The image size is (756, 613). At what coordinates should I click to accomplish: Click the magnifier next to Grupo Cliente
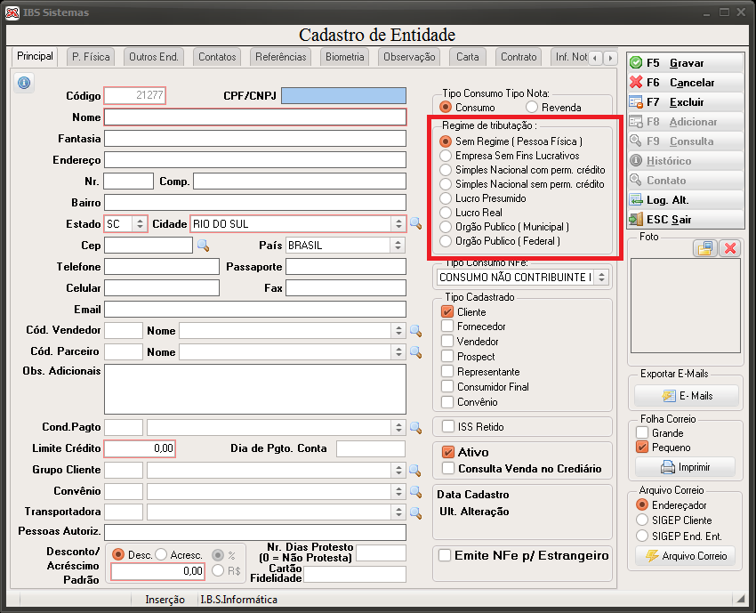[x=415, y=471]
